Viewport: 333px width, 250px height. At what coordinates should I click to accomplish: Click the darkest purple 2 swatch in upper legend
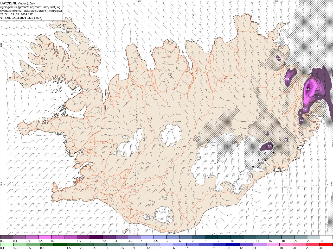[x=96, y=237]
